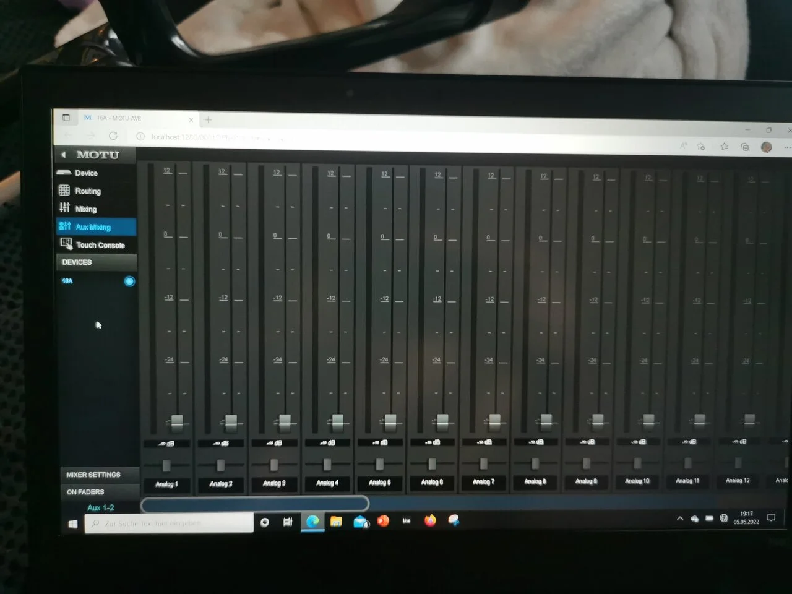Open Cortana from the taskbar
This screenshot has width=792, height=594.
tap(265, 522)
